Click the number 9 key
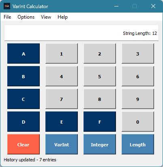Screen dimensions: 163x167 tap(138, 99)
